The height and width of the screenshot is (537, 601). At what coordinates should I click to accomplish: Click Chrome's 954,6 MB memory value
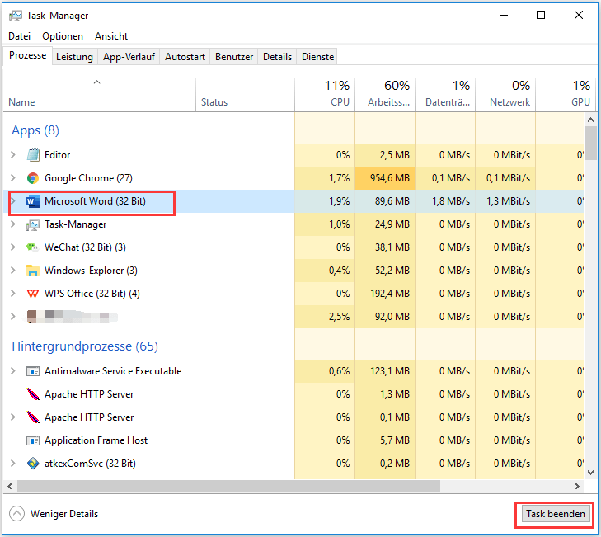(390, 178)
